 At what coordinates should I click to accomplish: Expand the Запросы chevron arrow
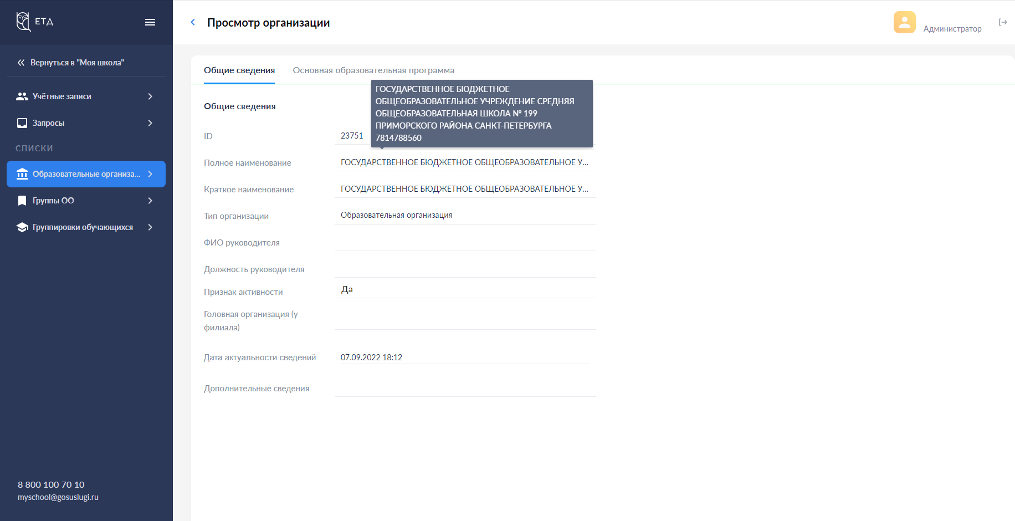(150, 123)
